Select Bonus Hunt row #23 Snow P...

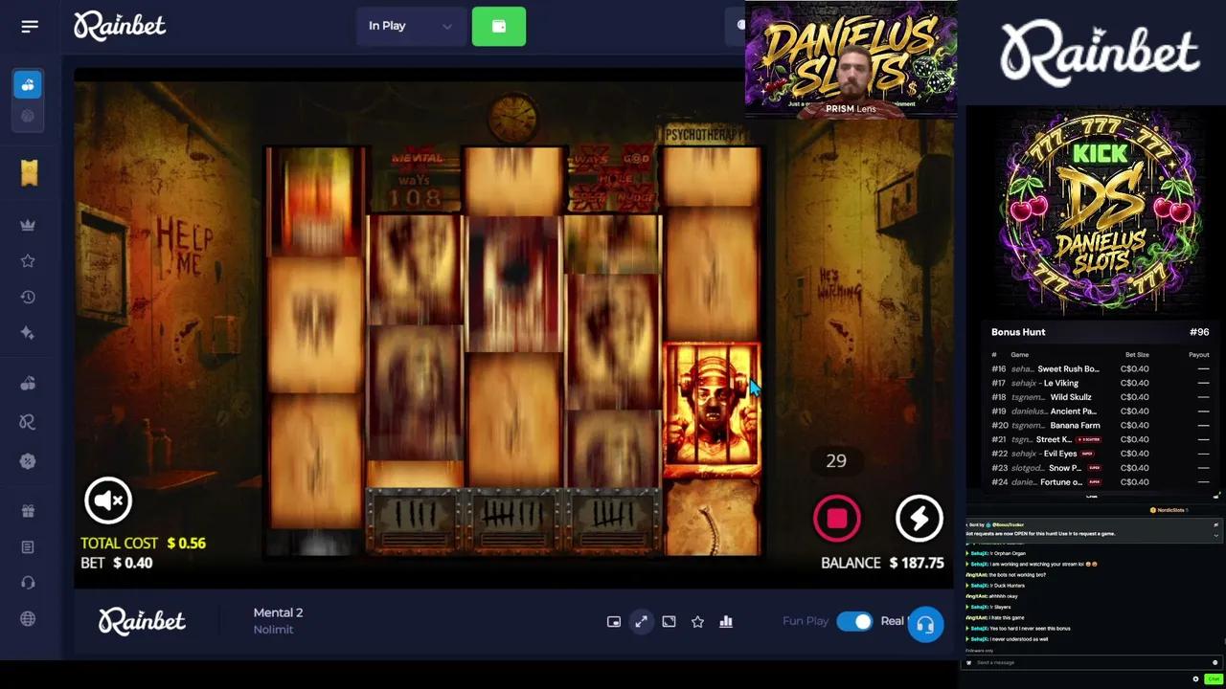(x=1100, y=468)
